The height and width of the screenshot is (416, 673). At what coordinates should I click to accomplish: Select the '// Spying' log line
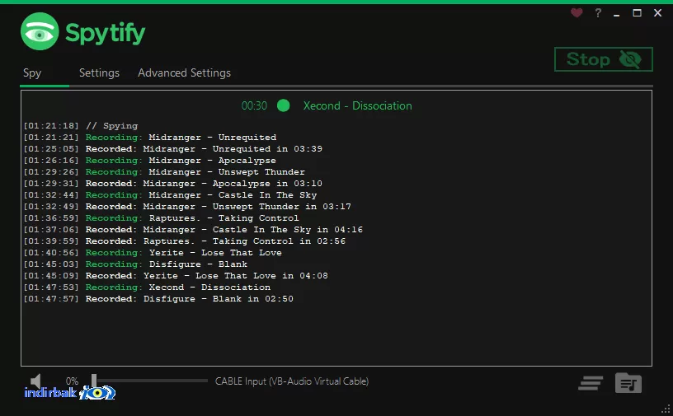81,126
